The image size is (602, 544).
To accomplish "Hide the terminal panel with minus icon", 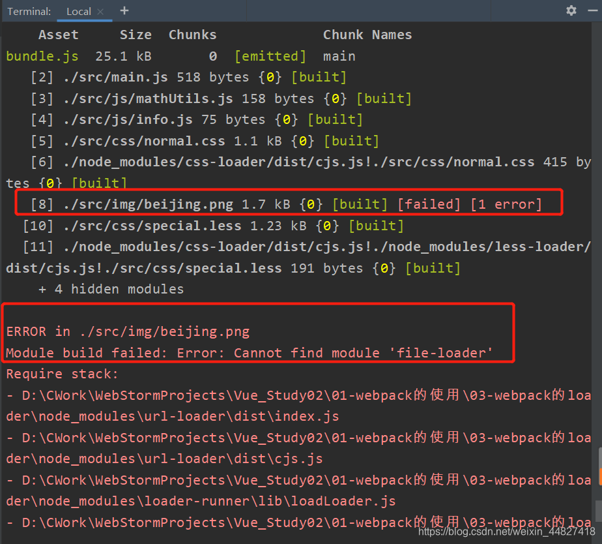I will point(593,10).
